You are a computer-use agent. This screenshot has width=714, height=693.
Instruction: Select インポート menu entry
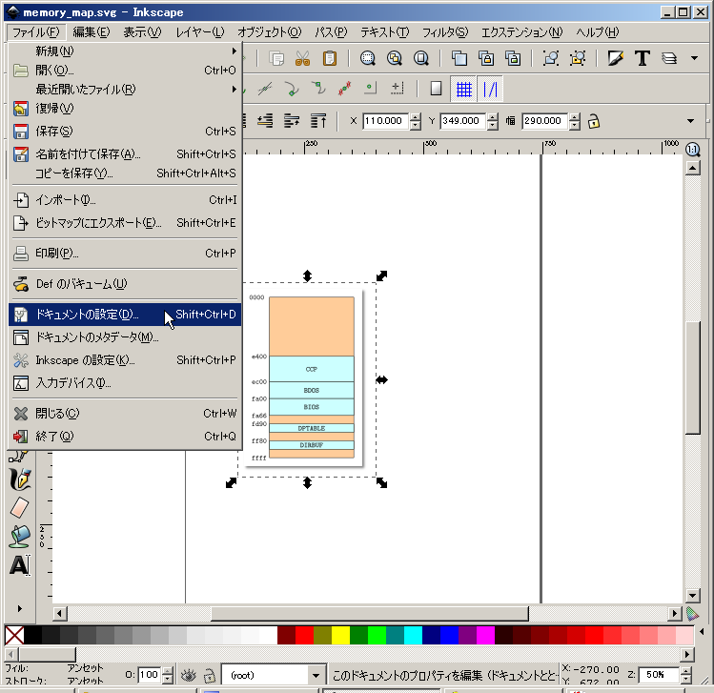click(125, 200)
